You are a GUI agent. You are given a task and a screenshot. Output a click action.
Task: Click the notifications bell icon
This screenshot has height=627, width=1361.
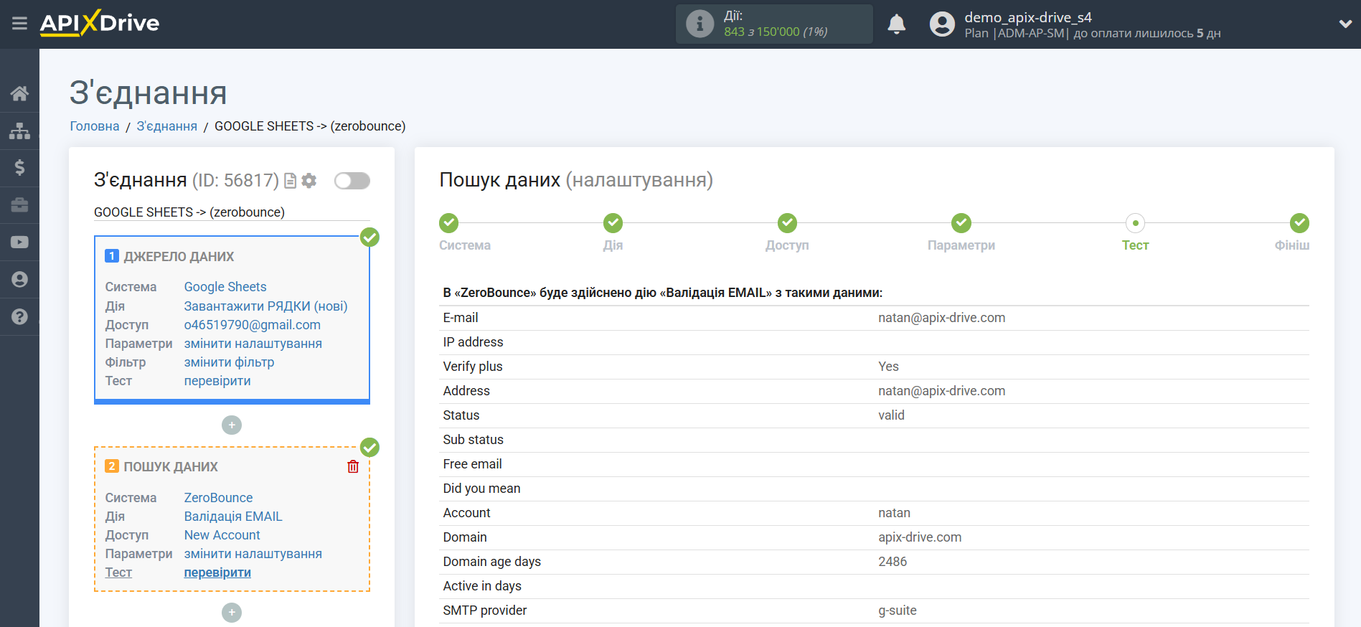point(896,24)
